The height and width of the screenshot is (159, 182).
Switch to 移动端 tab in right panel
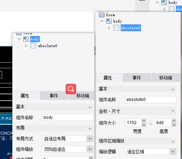coord(166,78)
